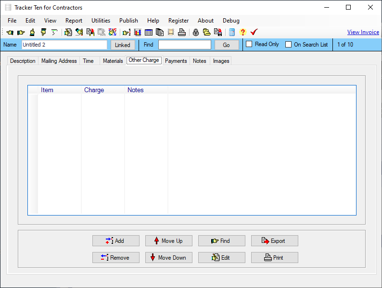Screen dimensions: 382x288
Task: Click the documents with red arrow icon
Action: pyautogui.click(x=90, y=32)
